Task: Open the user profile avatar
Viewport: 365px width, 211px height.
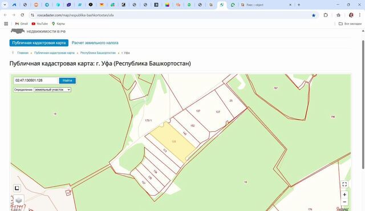Action: (351, 15)
